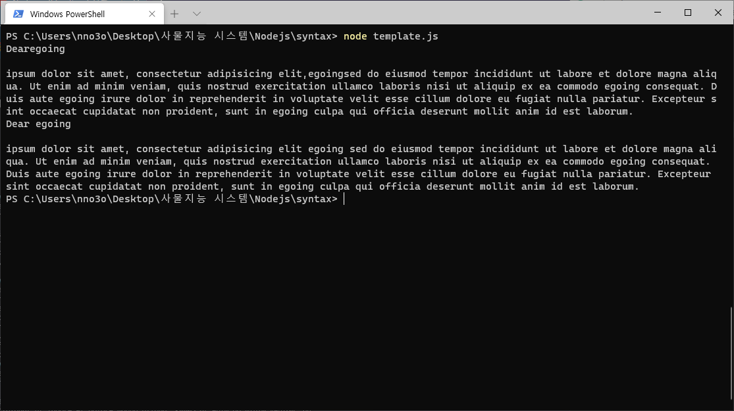Image resolution: width=734 pixels, height=411 pixels.
Task: Click the line starting 'ua. Ut enim ad minim'
Action: pyautogui.click(x=361, y=86)
